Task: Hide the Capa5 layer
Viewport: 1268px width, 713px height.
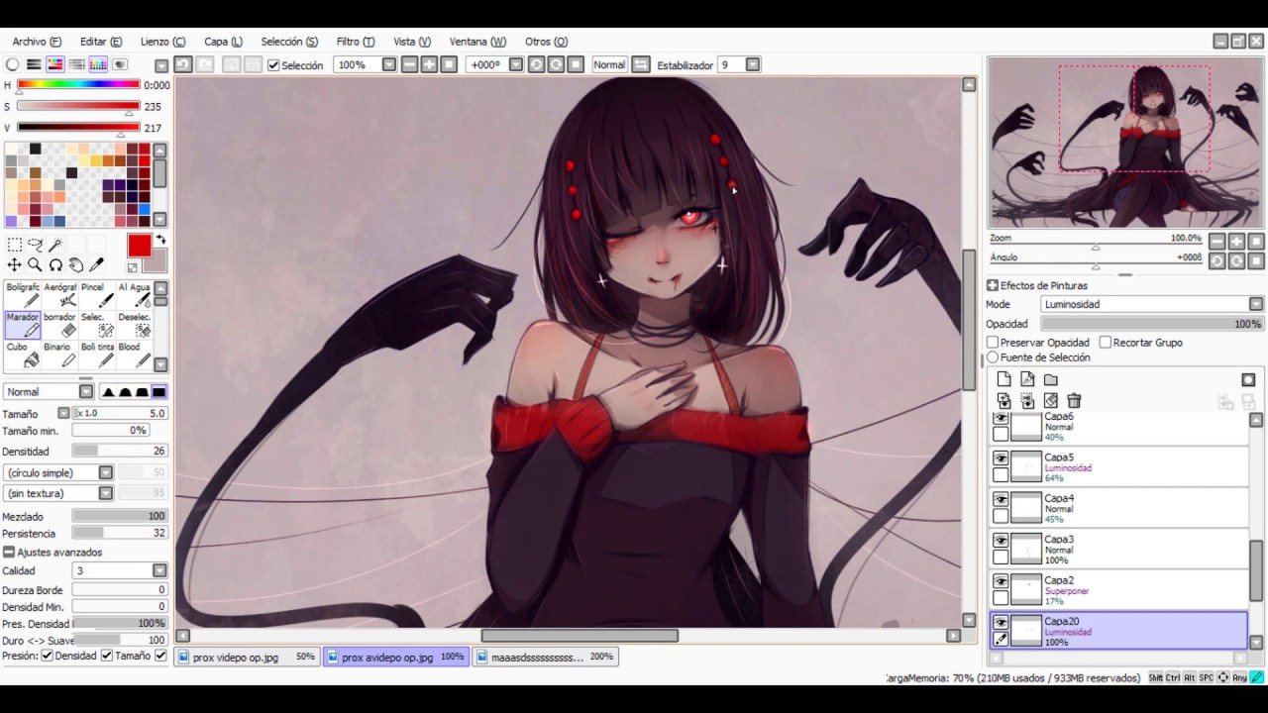Action: pyautogui.click(x=1001, y=458)
